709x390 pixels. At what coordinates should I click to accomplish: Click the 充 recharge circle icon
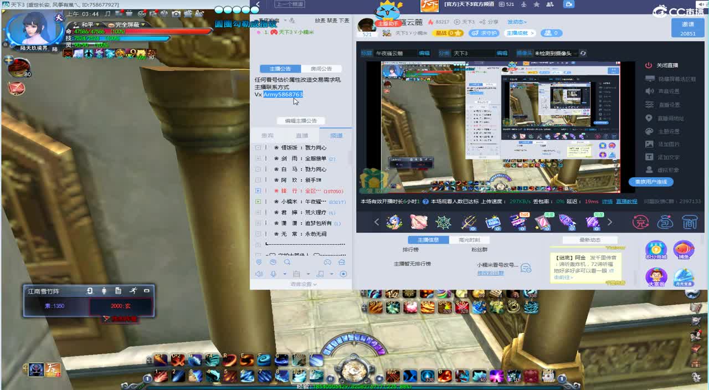[640, 222]
